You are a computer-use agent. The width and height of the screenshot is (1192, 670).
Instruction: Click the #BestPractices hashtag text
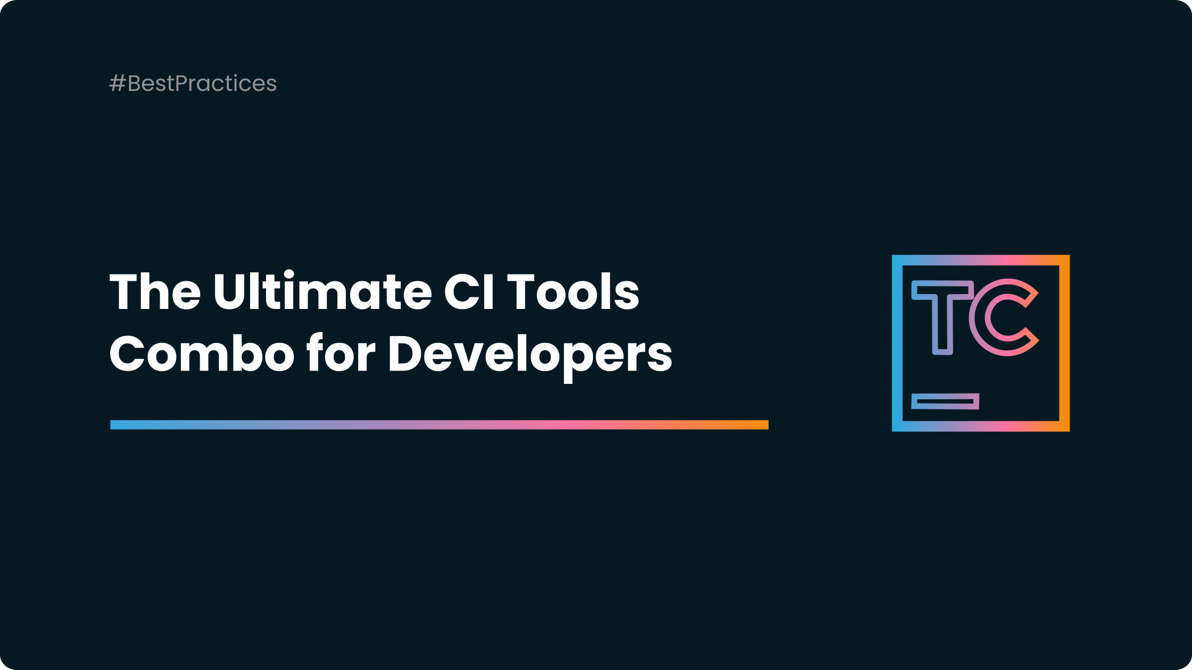coord(193,83)
